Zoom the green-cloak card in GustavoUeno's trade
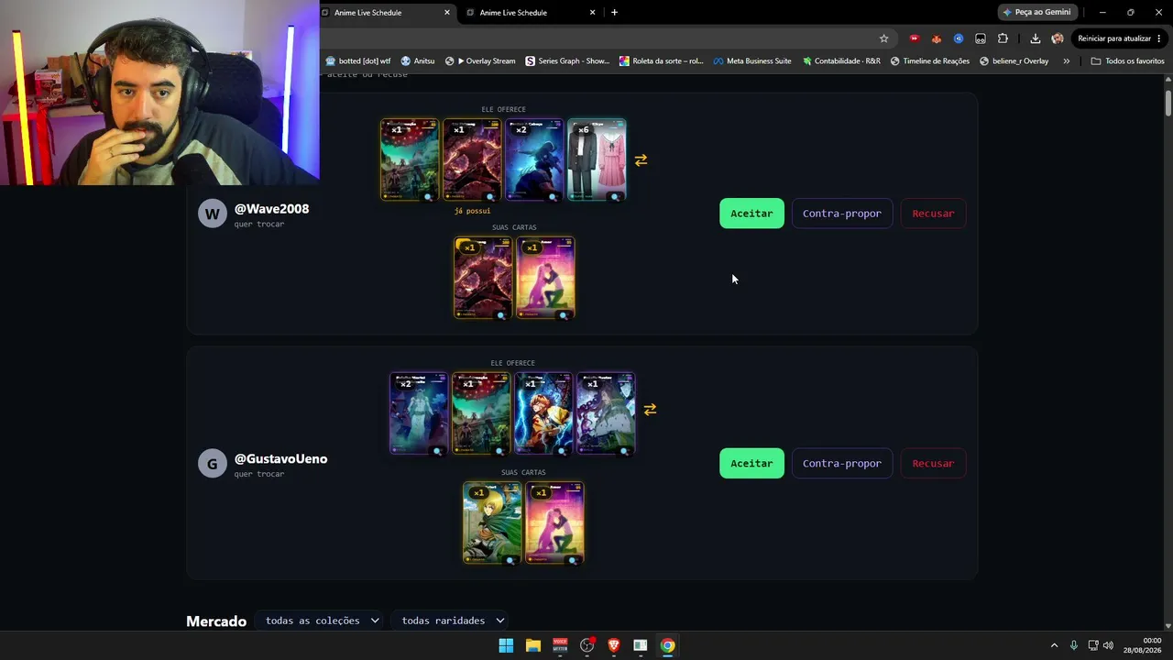This screenshot has height=660, width=1173. coord(510,559)
